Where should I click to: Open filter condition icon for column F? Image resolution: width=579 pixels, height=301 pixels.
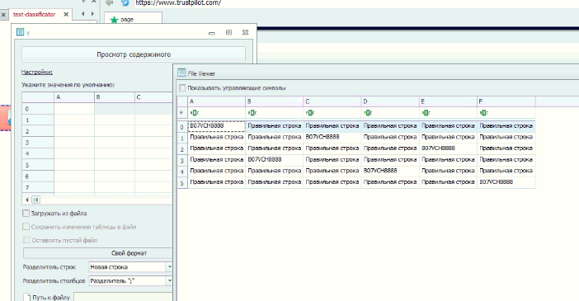coord(484,113)
